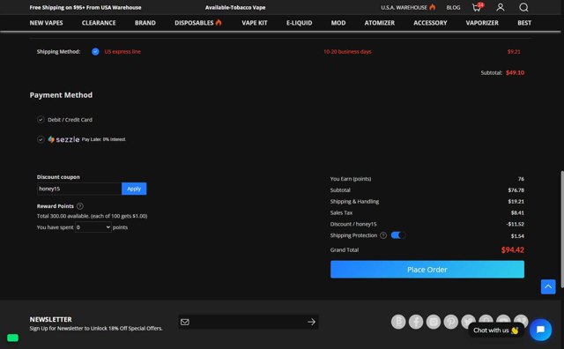Select US express line shipping method
The height and width of the screenshot is (349, 564).
pos(95,52)
